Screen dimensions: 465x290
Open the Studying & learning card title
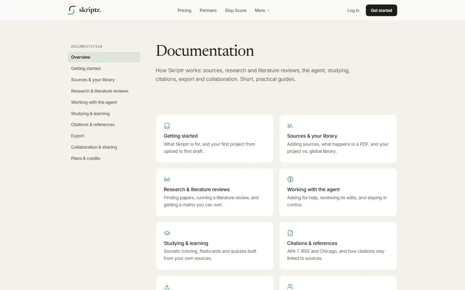pyautogui.click(x=186, y=243)
